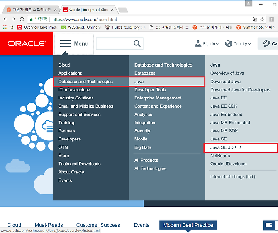The width and height of the screenshot is (278, 233).
Task: Click the green secure lock icon
Action: (31, 19)
